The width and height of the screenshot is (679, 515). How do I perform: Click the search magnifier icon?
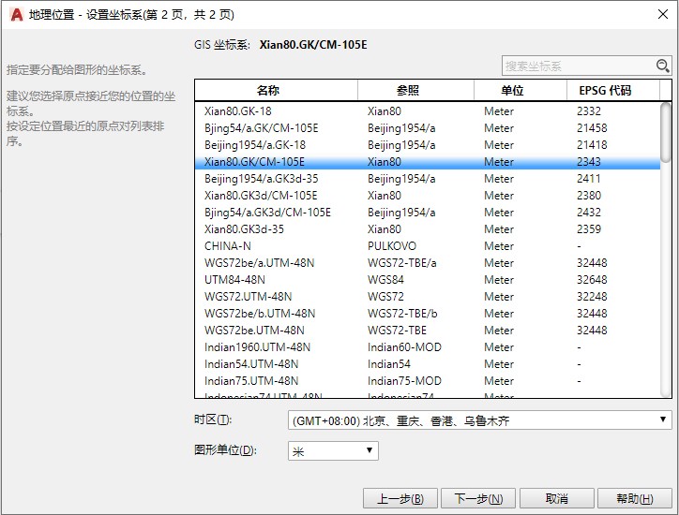[662, 66]
